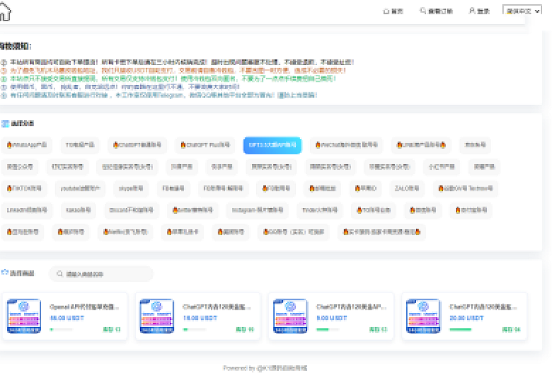Choose the Instagram accounts category
This screenshot has height=378, width=552.
(x=257, y=211)
